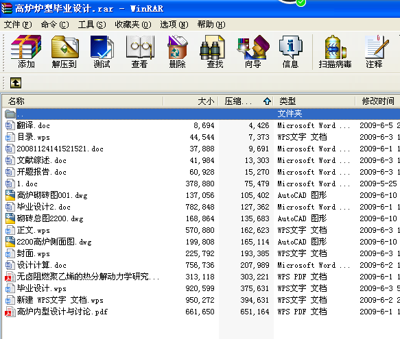Click the WinRAR title bar app icon
This screenshot has height=339, width=400.
[x=7, y=8]
